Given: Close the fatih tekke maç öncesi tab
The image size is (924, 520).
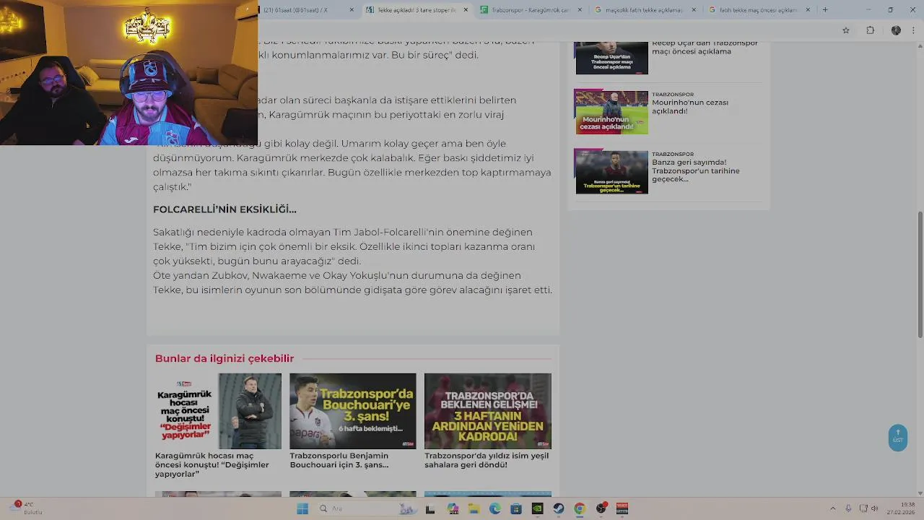Looking at the screenshot, I should coord(808,10).
